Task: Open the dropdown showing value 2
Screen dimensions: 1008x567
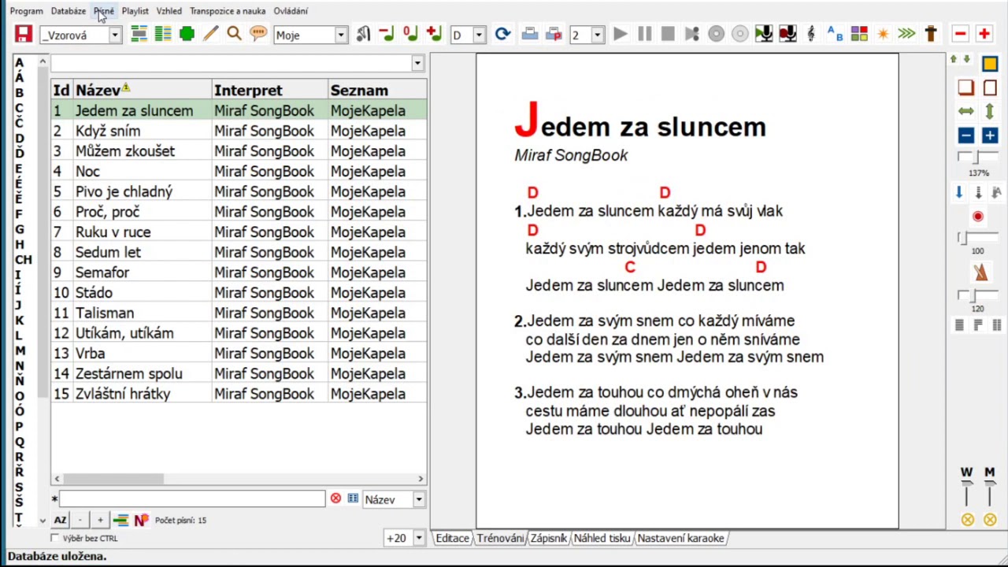Action: (x=597, y=35)
